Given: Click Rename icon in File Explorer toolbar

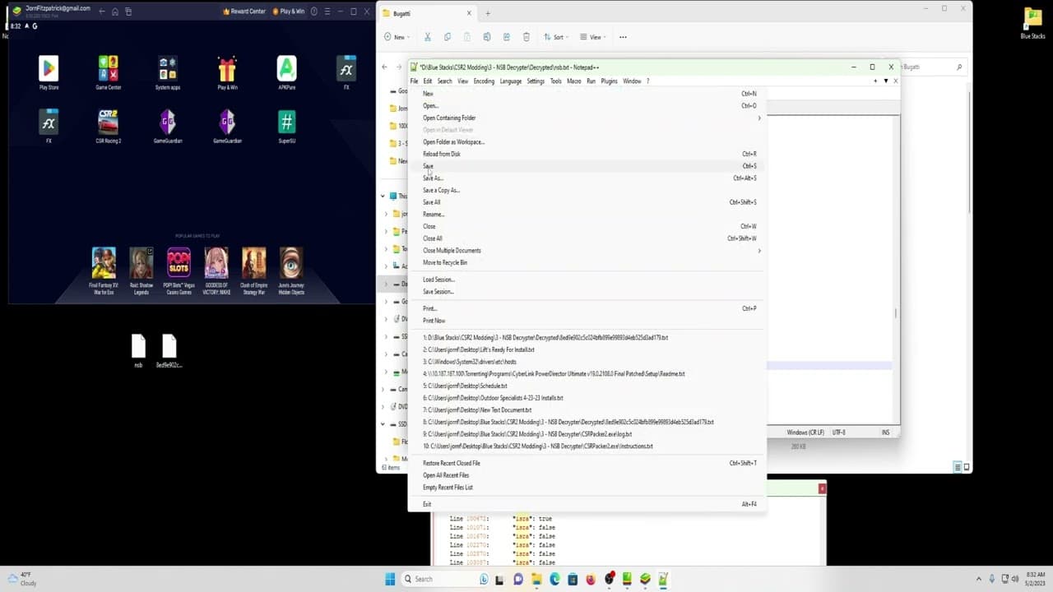Looking at the screenshot, I should (x=486, y=37).
